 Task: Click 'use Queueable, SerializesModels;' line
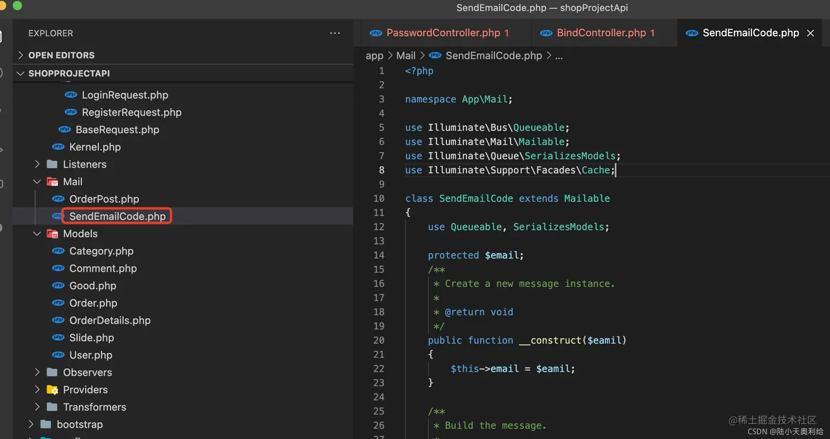click(x=519, y=227)
